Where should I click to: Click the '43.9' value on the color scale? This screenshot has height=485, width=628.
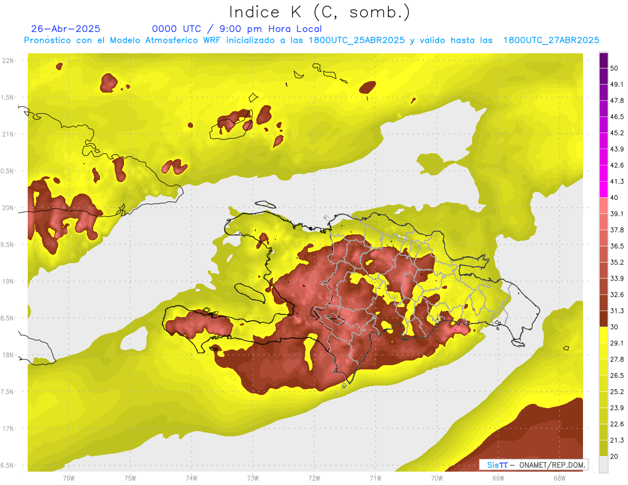[x=617, y=149]
